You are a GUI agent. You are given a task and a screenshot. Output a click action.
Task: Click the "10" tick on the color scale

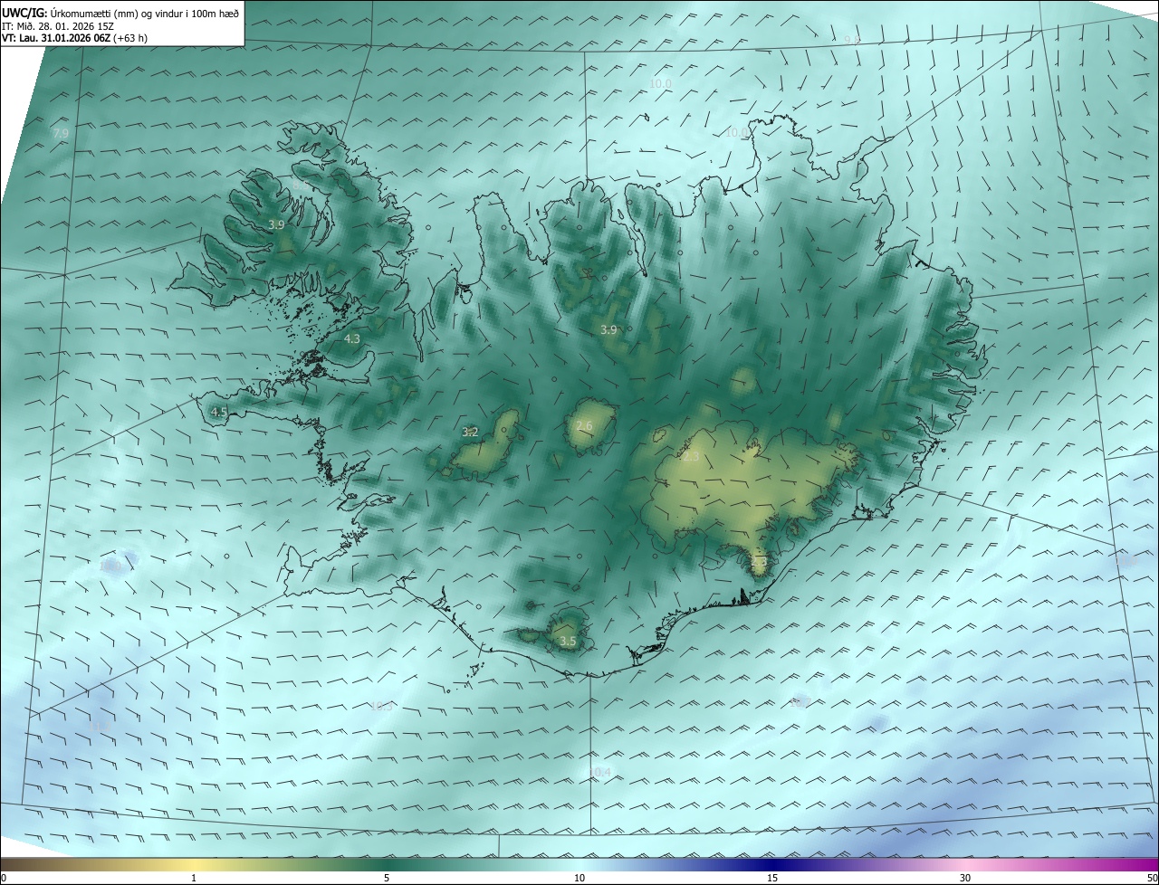coord(579,878)
